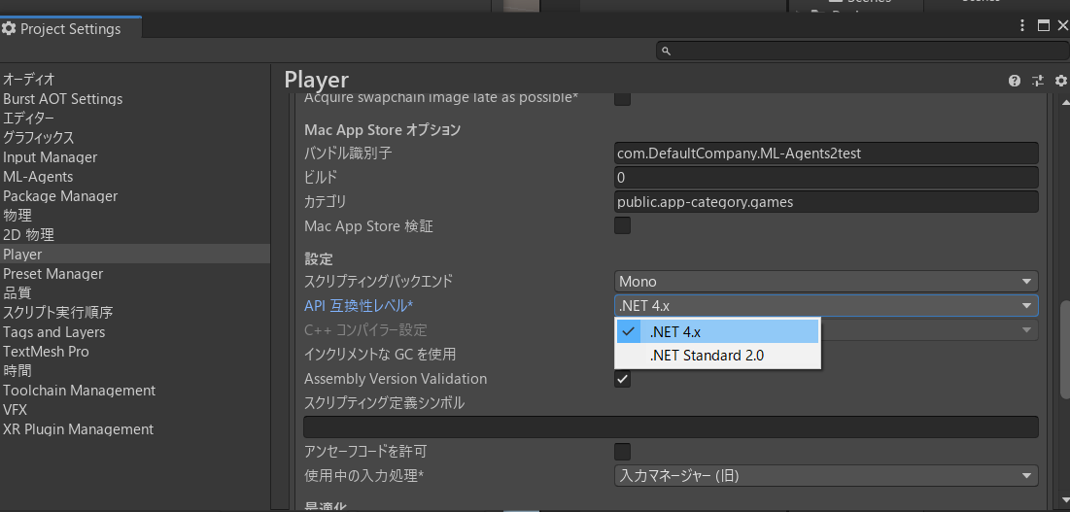The height and width of the screenshot is (512, 1070).
Task: Select Package Manager category
Action: click(135, 195)
